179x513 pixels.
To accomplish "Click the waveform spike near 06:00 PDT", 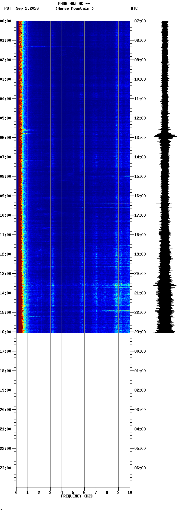I will [165, 135].
